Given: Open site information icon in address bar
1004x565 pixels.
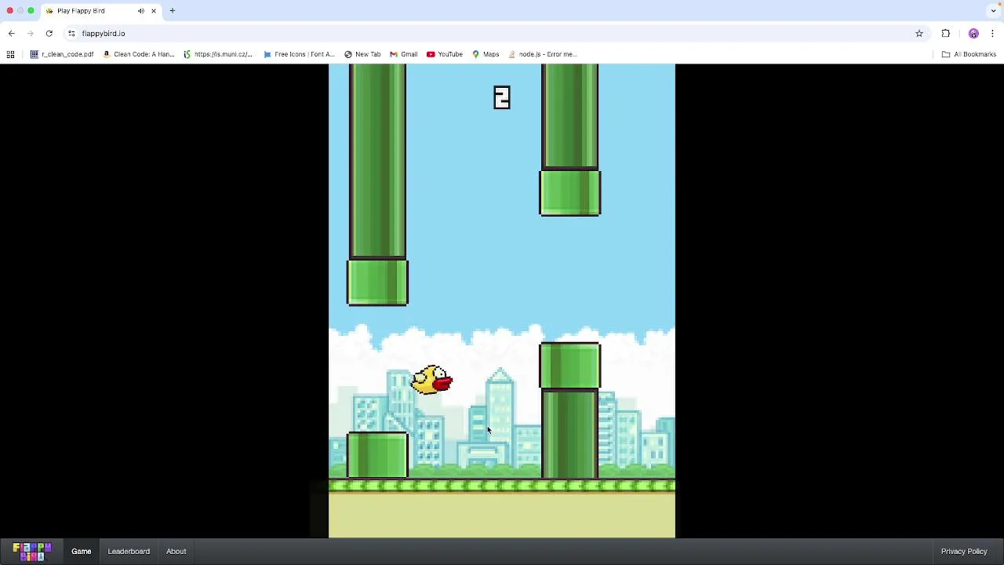Looking at the screenshot, I should (x=71, y=34).
